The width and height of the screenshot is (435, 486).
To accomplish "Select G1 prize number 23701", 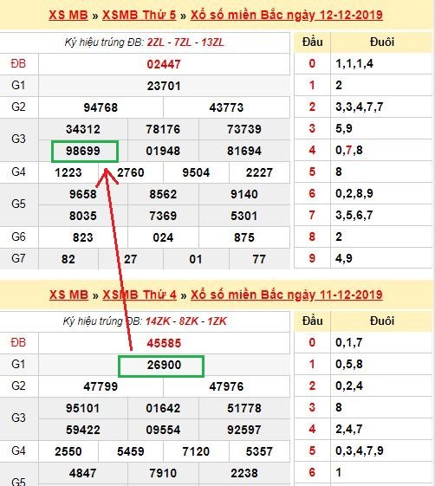I will click(x=164, y=86).
